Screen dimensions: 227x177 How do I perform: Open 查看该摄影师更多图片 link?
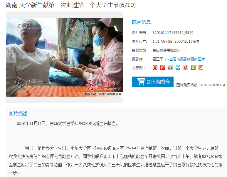tap(187, 59)
